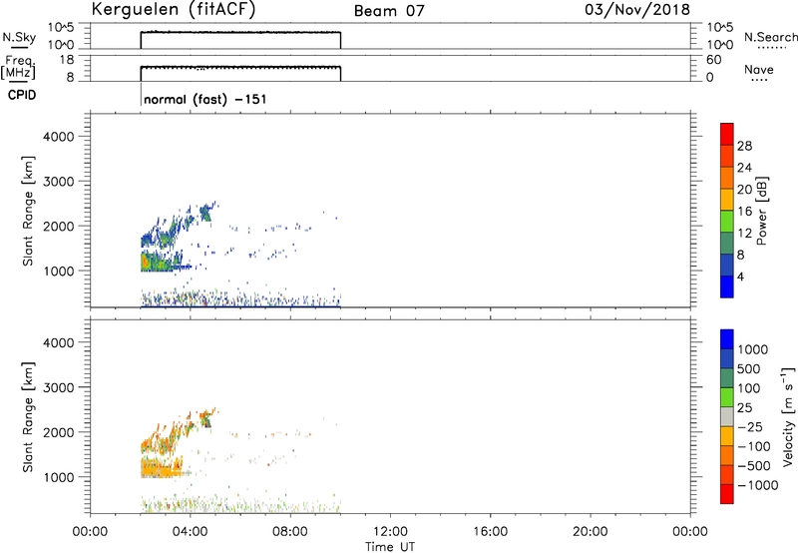This screenshot has height=553, width=798.
Task: Click the '4000' tick in the power panel
Action: coord(58,137)
